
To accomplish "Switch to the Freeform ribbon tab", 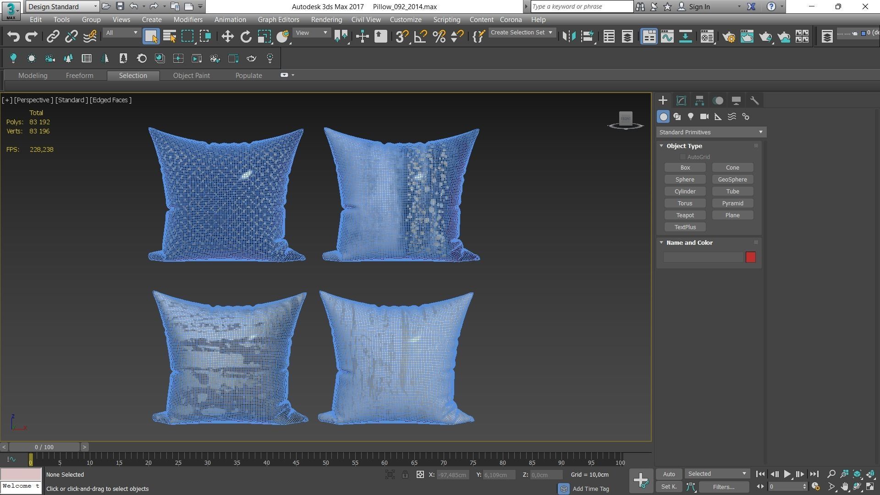I will point(79,76).
